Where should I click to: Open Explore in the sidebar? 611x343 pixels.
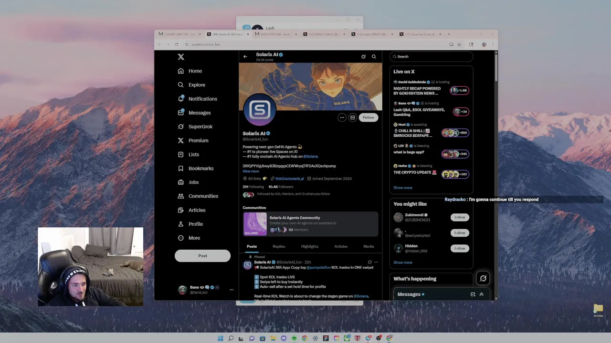pos(191,85)
